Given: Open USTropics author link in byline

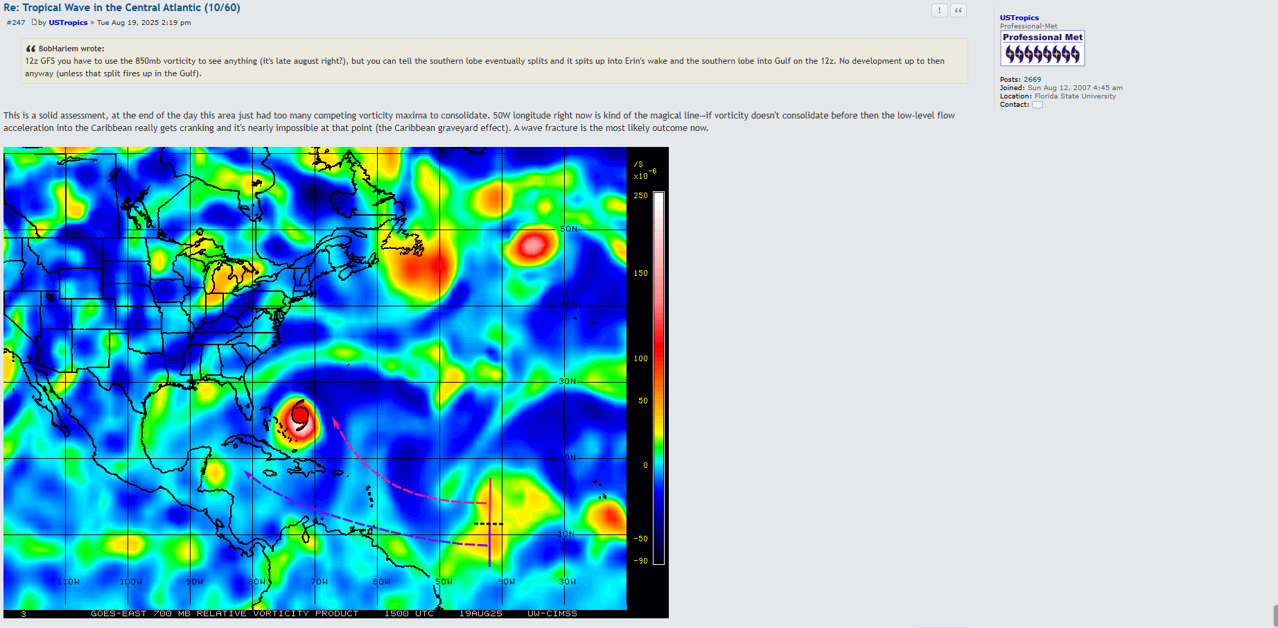Looking at the screenshot, I should (68, 23).
